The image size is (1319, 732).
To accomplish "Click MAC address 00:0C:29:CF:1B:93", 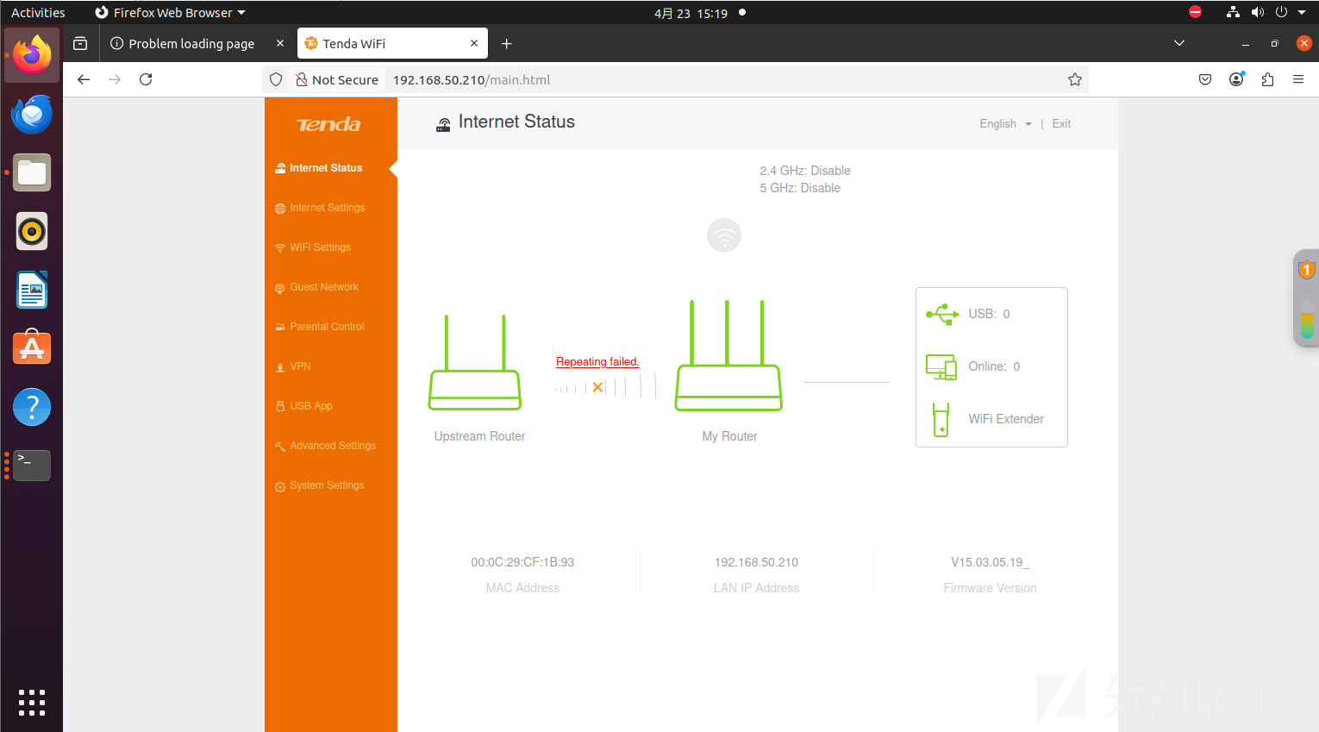I will click(x=522, y=562).
